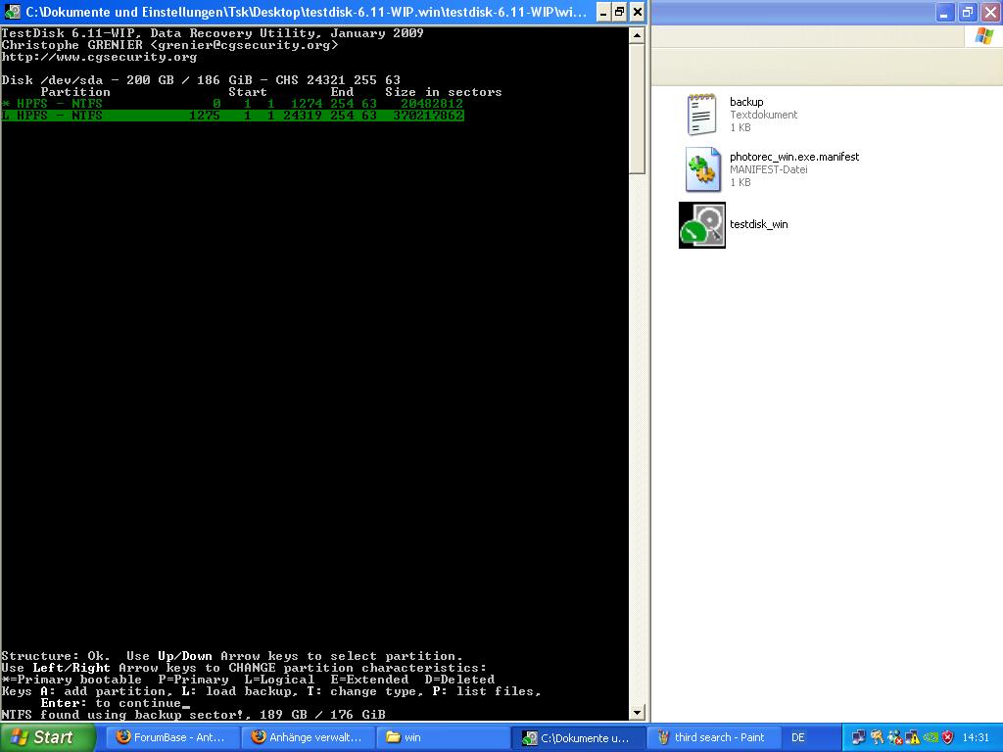Click the Disk /dev/sda - 200 GB line
1003x752 pixels.
coord(201,80)
